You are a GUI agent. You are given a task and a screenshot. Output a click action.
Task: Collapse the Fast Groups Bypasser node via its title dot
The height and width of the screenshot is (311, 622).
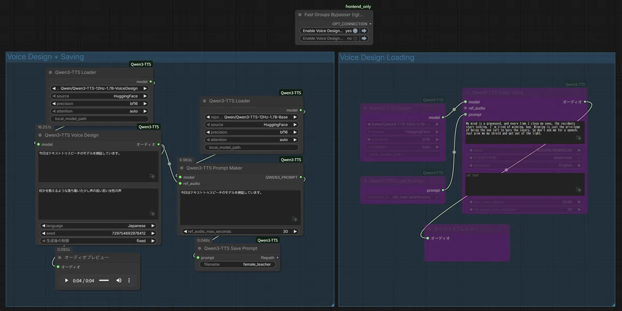[300, 15]
